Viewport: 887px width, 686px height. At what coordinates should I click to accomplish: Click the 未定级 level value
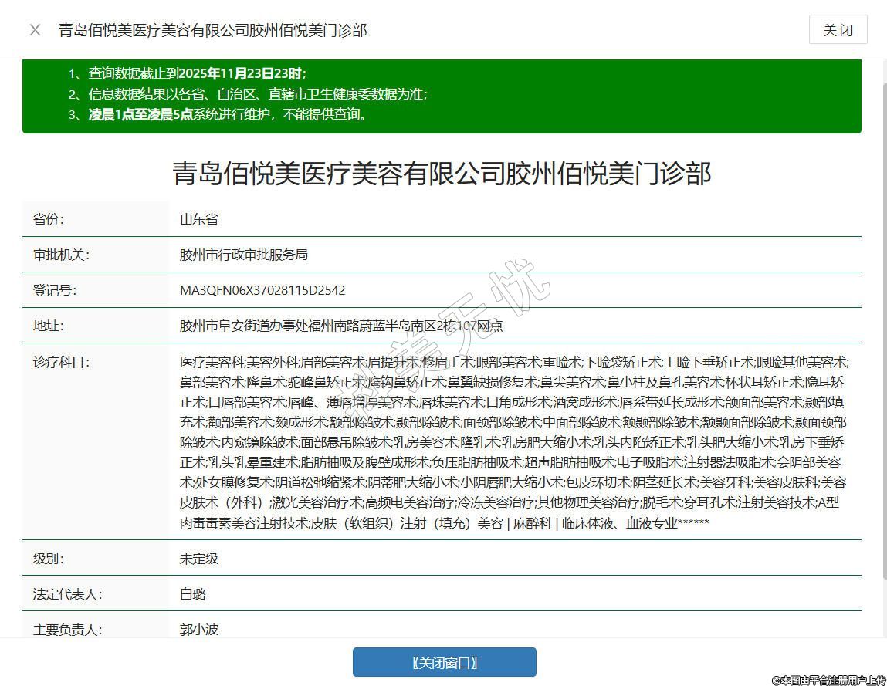click(x=199, y=558)
